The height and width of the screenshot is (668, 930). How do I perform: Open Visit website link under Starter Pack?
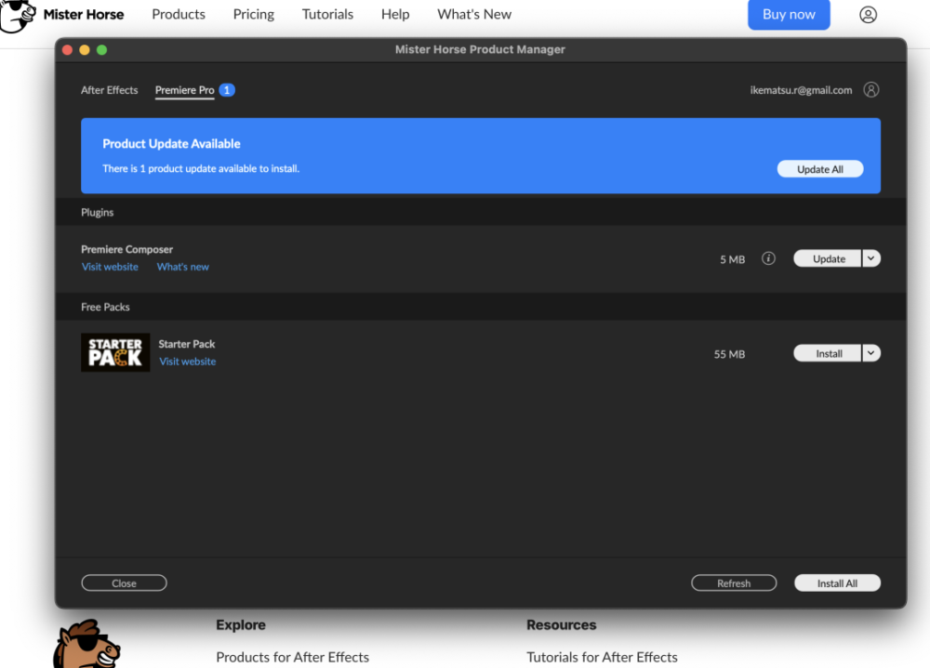(187, 361)
